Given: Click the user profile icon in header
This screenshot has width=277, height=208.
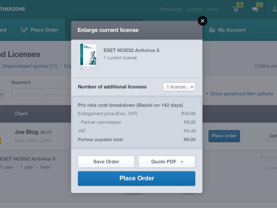Looking at the screenshot, I should [x=275, y=9].
